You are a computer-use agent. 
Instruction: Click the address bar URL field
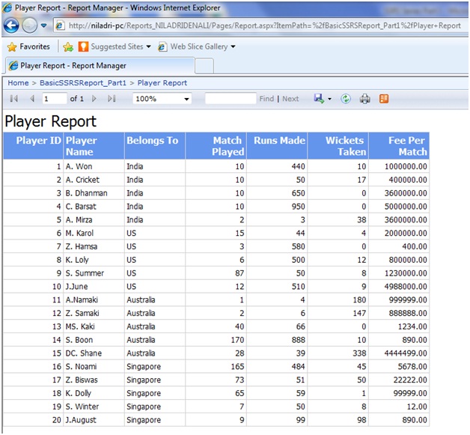pyautogui.click(x=260, y=25)
